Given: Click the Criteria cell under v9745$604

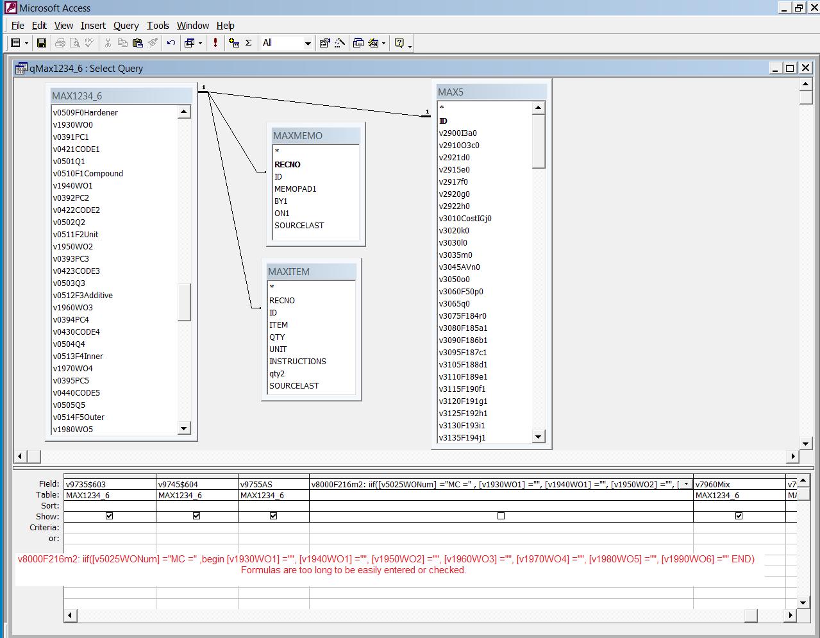Looking at the screenshot, I should tap(197, 527).
